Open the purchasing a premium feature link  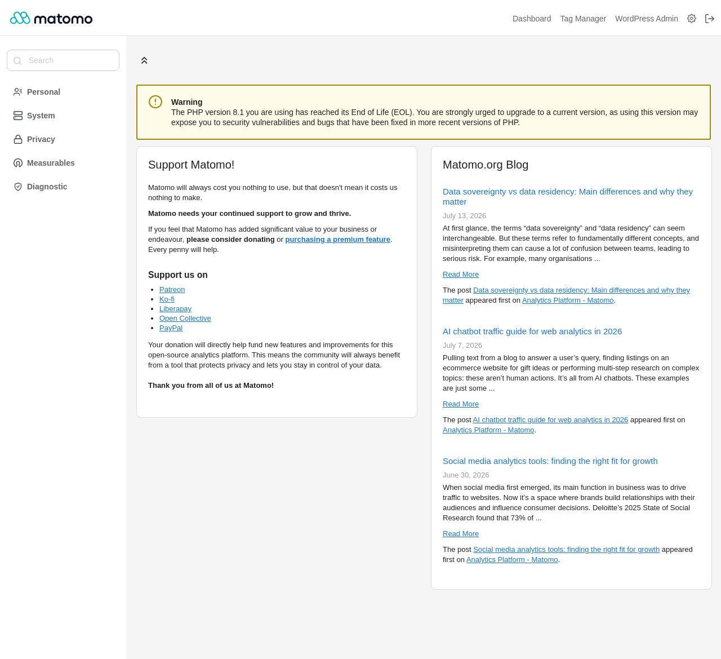(338, 240)
